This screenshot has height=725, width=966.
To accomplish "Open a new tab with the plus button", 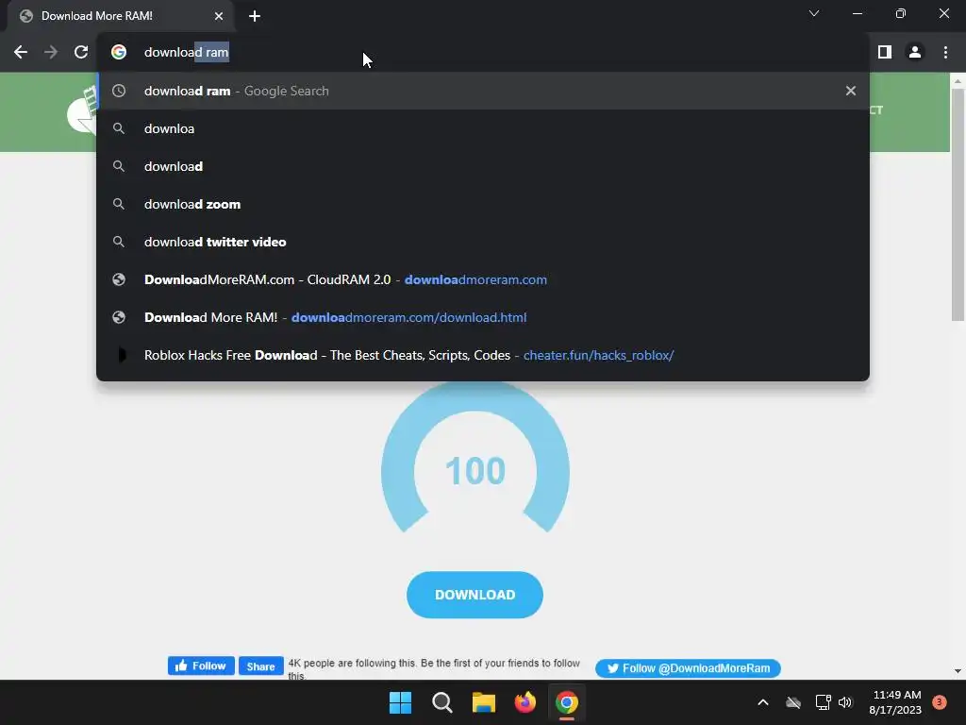I will [255, 16].
